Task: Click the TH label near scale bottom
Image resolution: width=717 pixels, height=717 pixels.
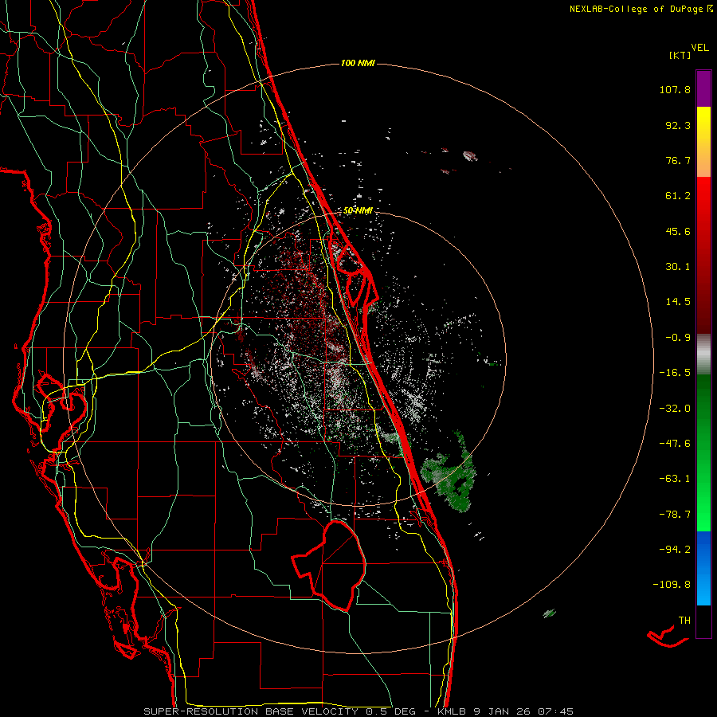Action: coord(684,621)
